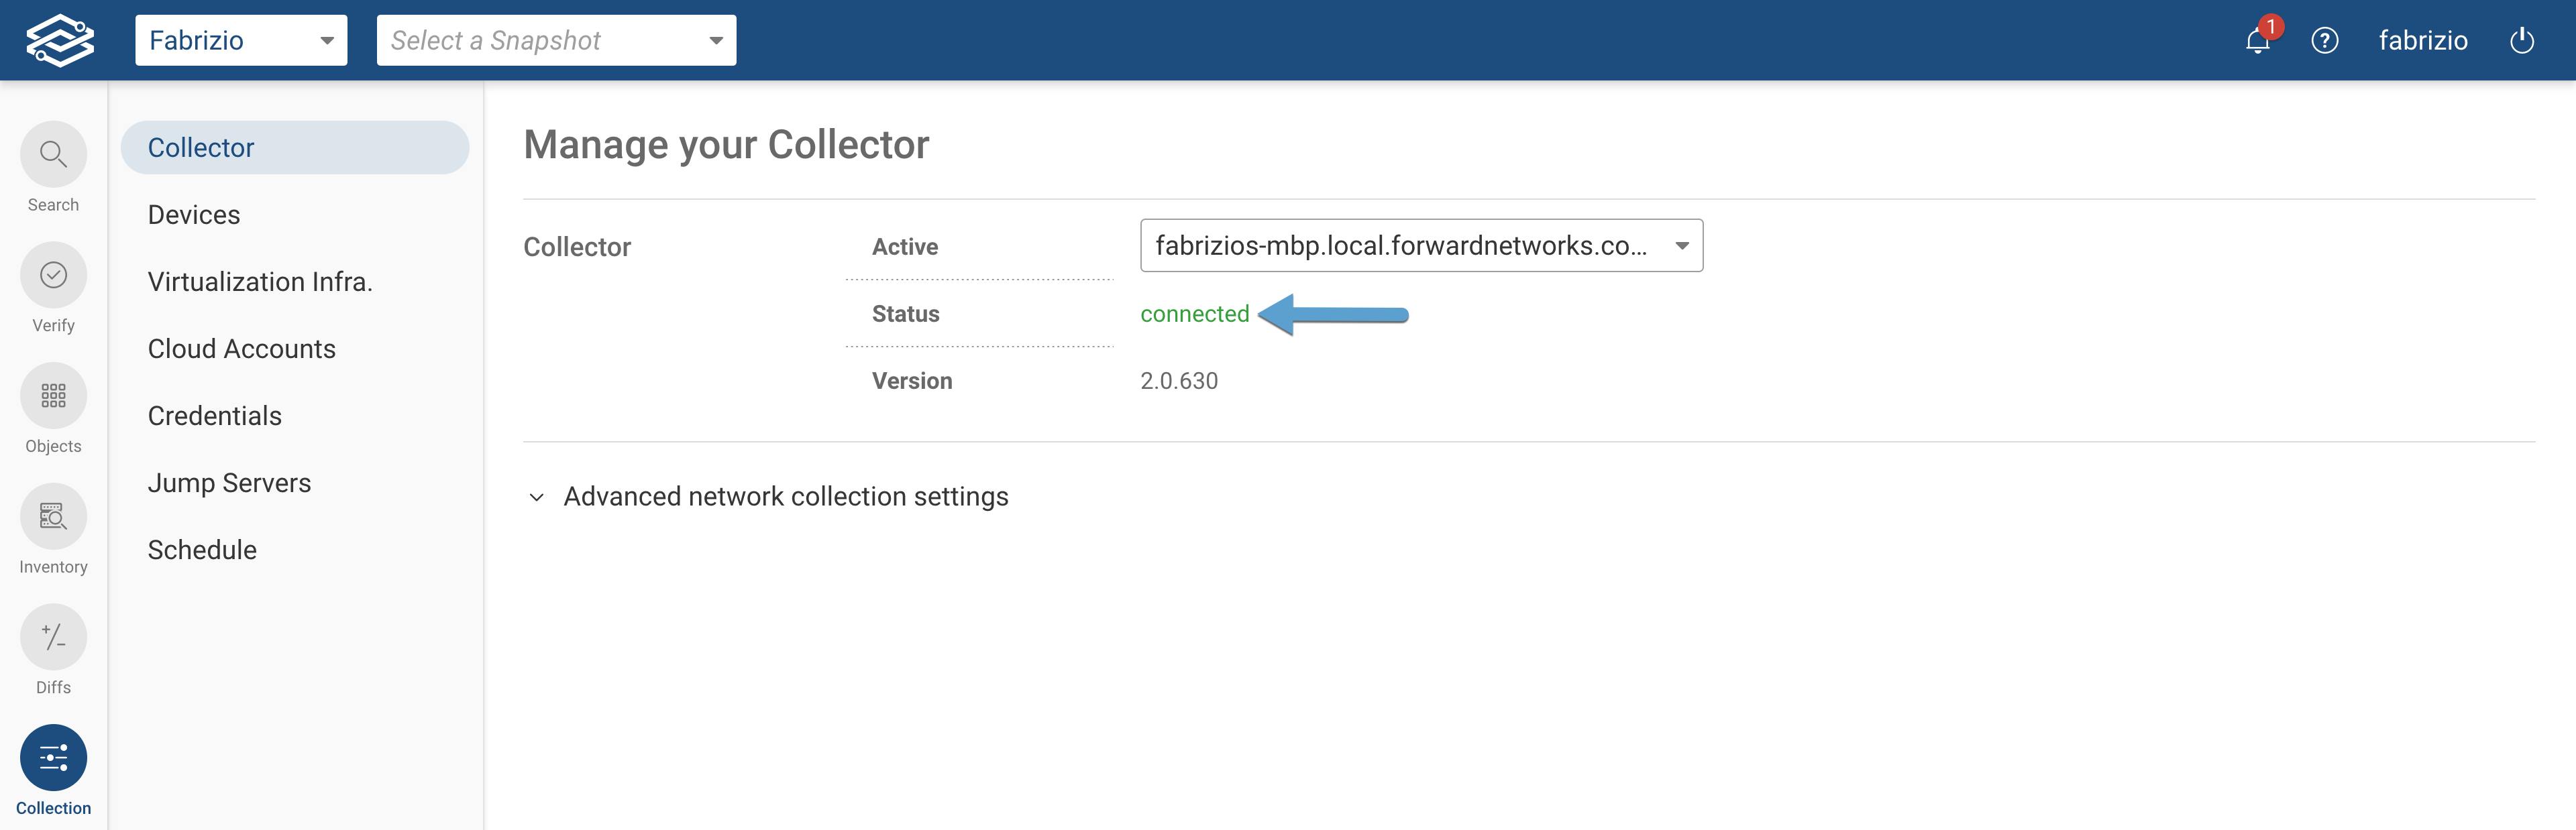
Task: Go to Virtualization Infra. section
Action: (x=260, y=282)
